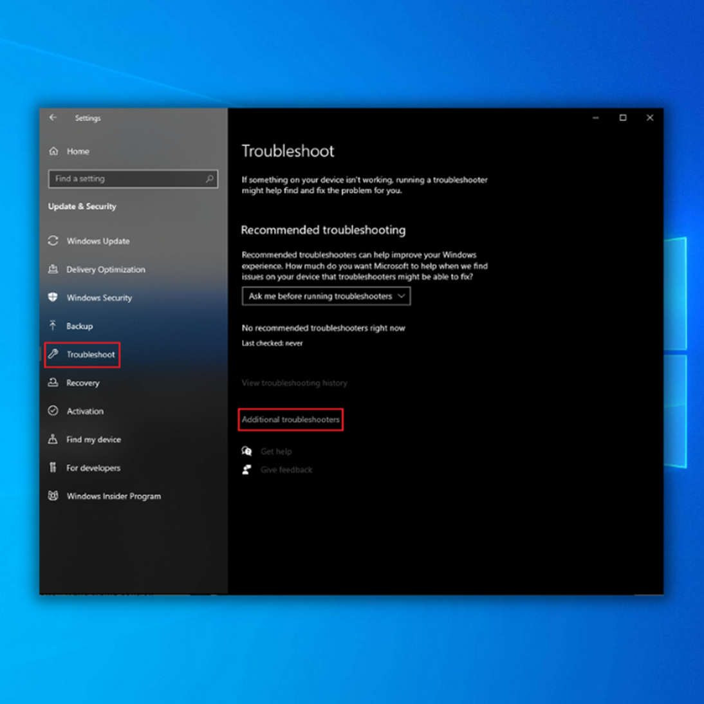Open Windows Insider Program via its icon

pos(53,496)
